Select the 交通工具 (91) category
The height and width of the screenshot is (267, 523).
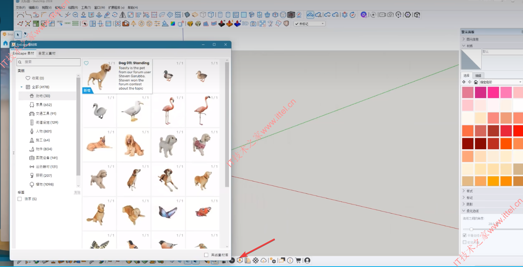(47, 114)
